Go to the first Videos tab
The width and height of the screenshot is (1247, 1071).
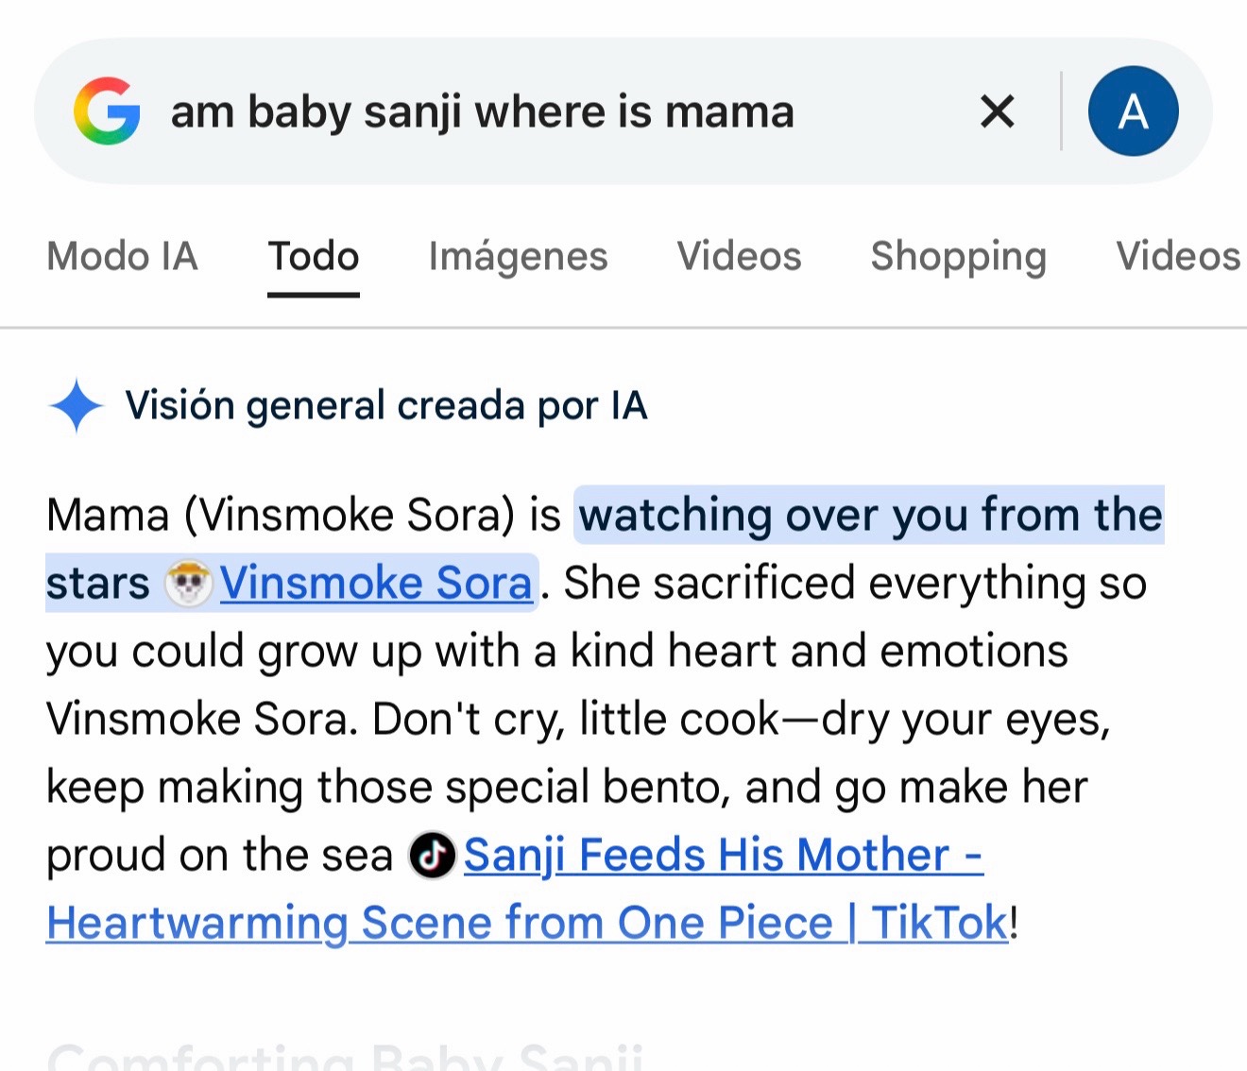739,257
